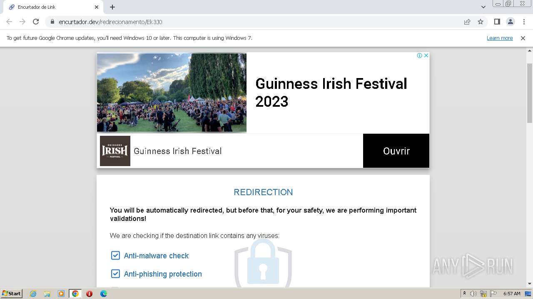Open a new tab
The height and width of the screenshot is (299, 533).
(112, 7)
